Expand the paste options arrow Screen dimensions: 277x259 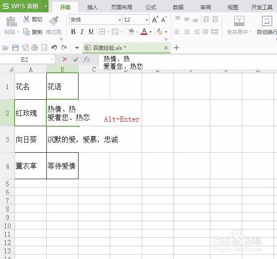[x=18, y=32]
